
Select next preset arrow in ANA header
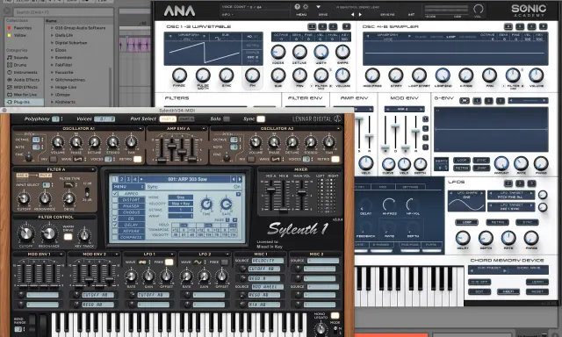tap(360, 15)
